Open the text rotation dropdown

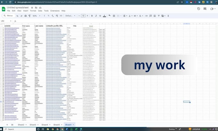(141, 16)
